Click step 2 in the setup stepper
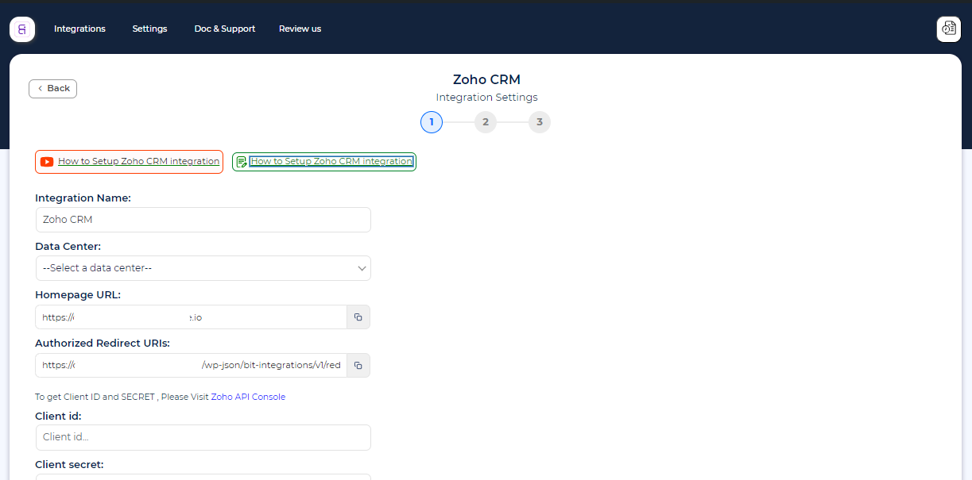The image size is (972, 480). 486,122
